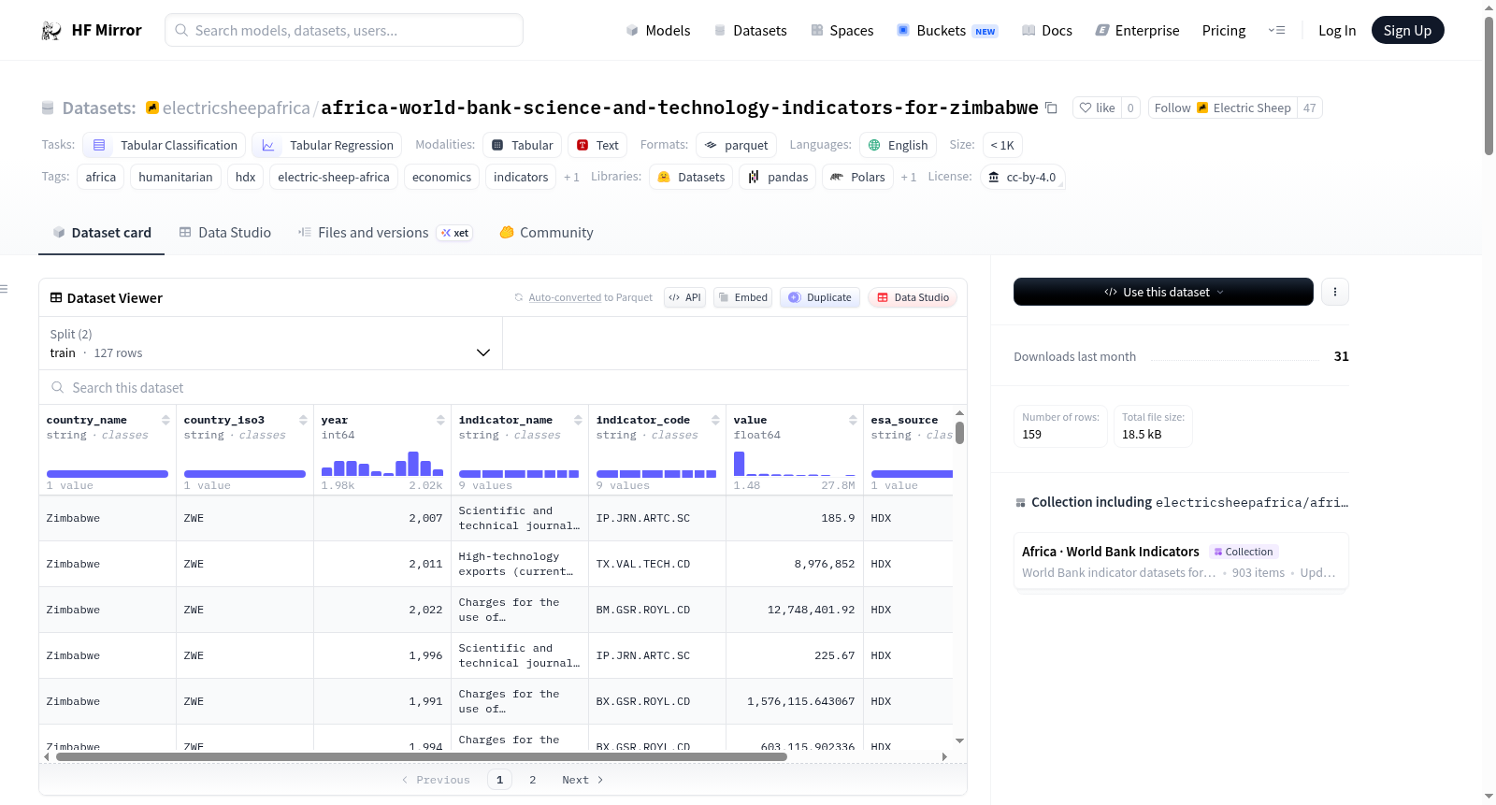Click the heart like icon

(x=1086, y=108)
